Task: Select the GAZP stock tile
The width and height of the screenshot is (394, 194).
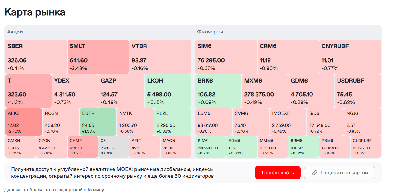Action: pyautogui.click(x=121, y=91)
